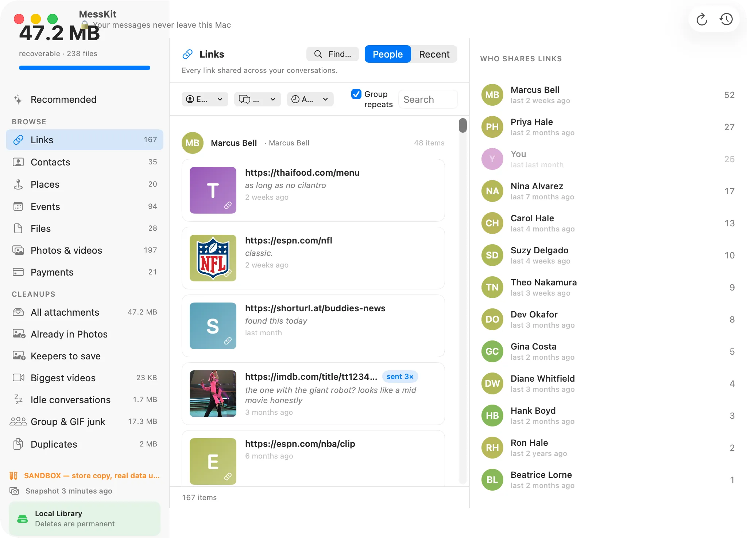This screenshot has width=747, height=538.
Task: Open the person filter dropdown
Action: pyautogui.click(x=205, y=99)
